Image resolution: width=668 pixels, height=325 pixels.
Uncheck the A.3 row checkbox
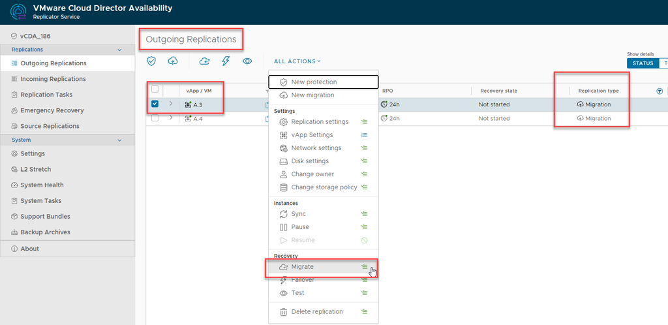coord(155,104)
